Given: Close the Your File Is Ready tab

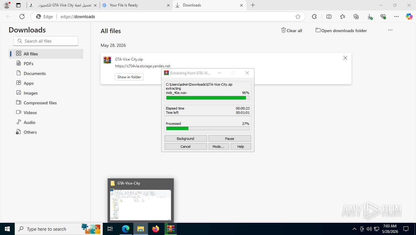Looking at the screenshot, I should (x=168, y=5).
